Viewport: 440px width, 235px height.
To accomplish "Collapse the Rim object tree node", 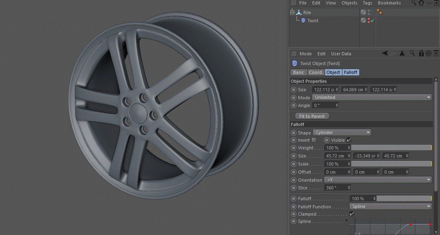I will click(x=292, y=13).
